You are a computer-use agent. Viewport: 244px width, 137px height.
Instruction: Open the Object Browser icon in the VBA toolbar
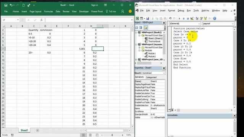coord(205,19)
